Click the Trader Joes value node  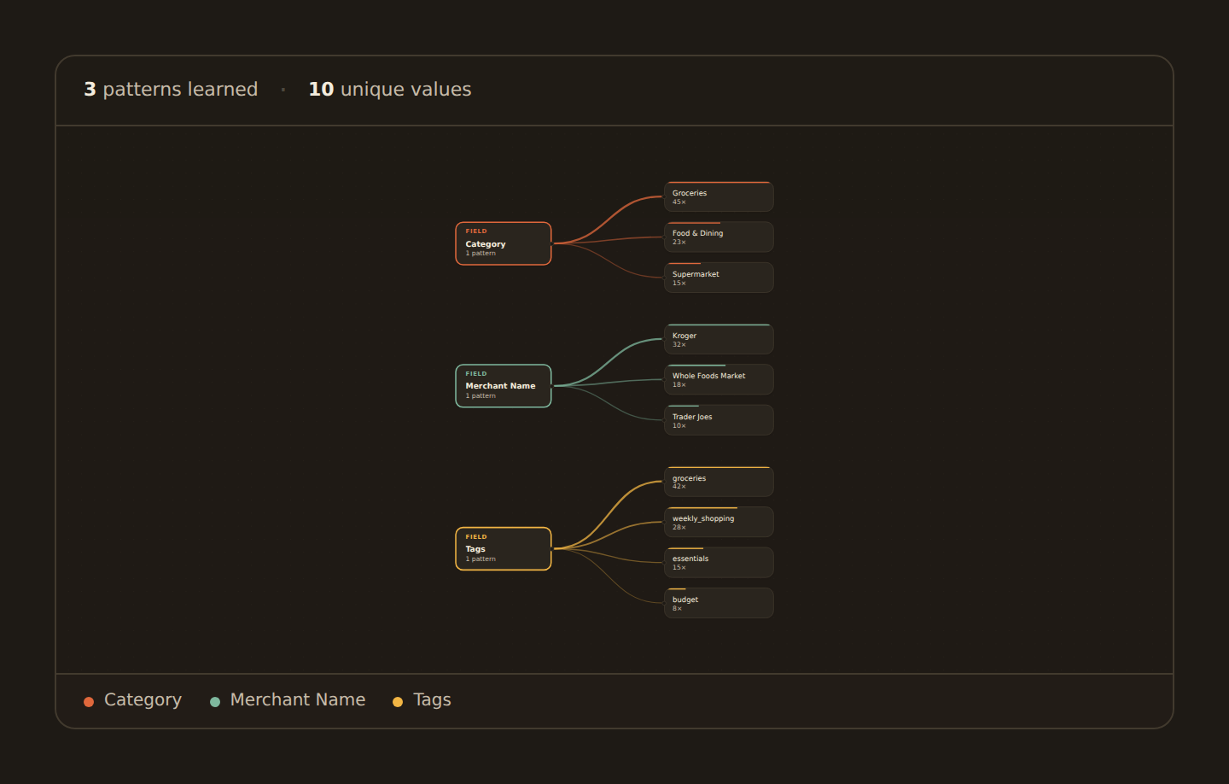[x=719, y=420]
